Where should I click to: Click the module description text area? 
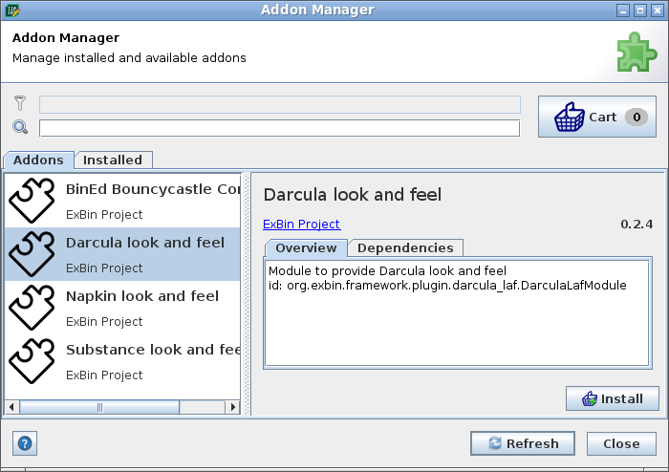pos(458,313)
